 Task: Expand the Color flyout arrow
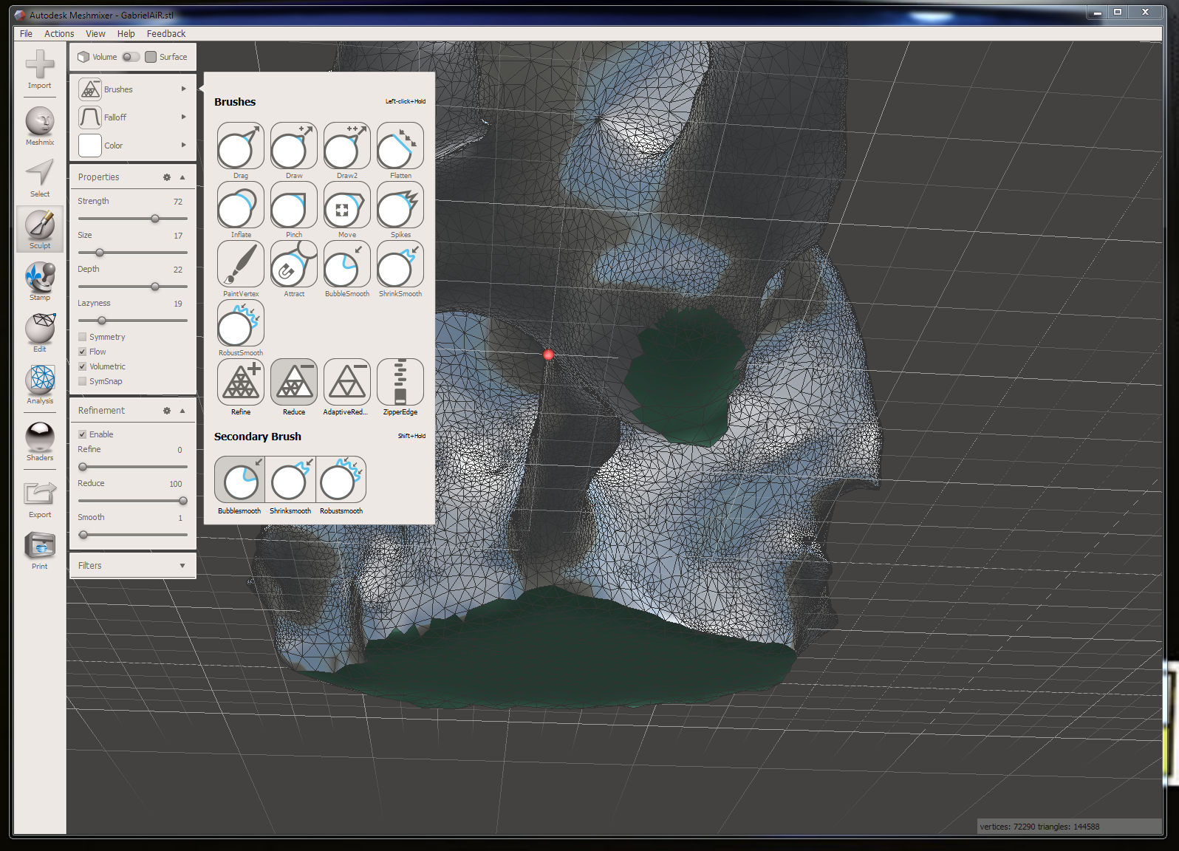pyautogui.click(x=184, y=145)
